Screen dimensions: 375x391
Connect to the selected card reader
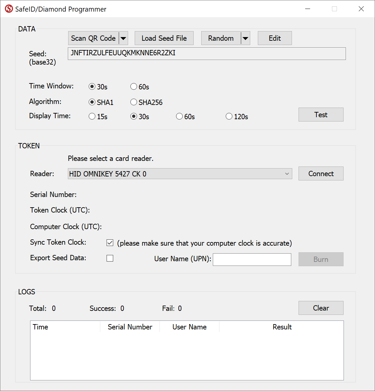321,174
